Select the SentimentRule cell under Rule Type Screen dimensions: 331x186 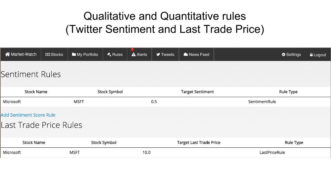pyautogui.click(x=262, y=102)
